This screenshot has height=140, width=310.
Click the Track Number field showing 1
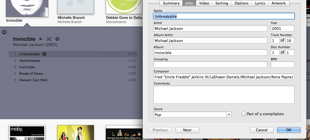[x=275, y=41]
